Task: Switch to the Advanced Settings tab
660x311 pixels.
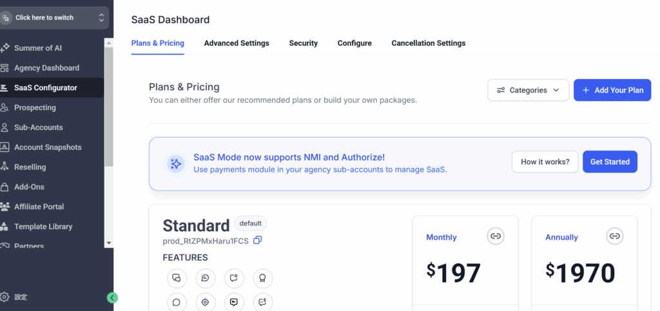Action: coord(237,43)
